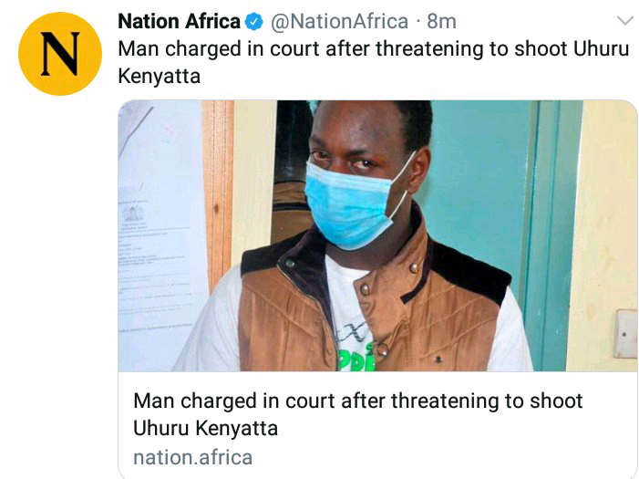
Task: Click the tweet text about Uhuru Kenyatta
Action: click(374, 62)
